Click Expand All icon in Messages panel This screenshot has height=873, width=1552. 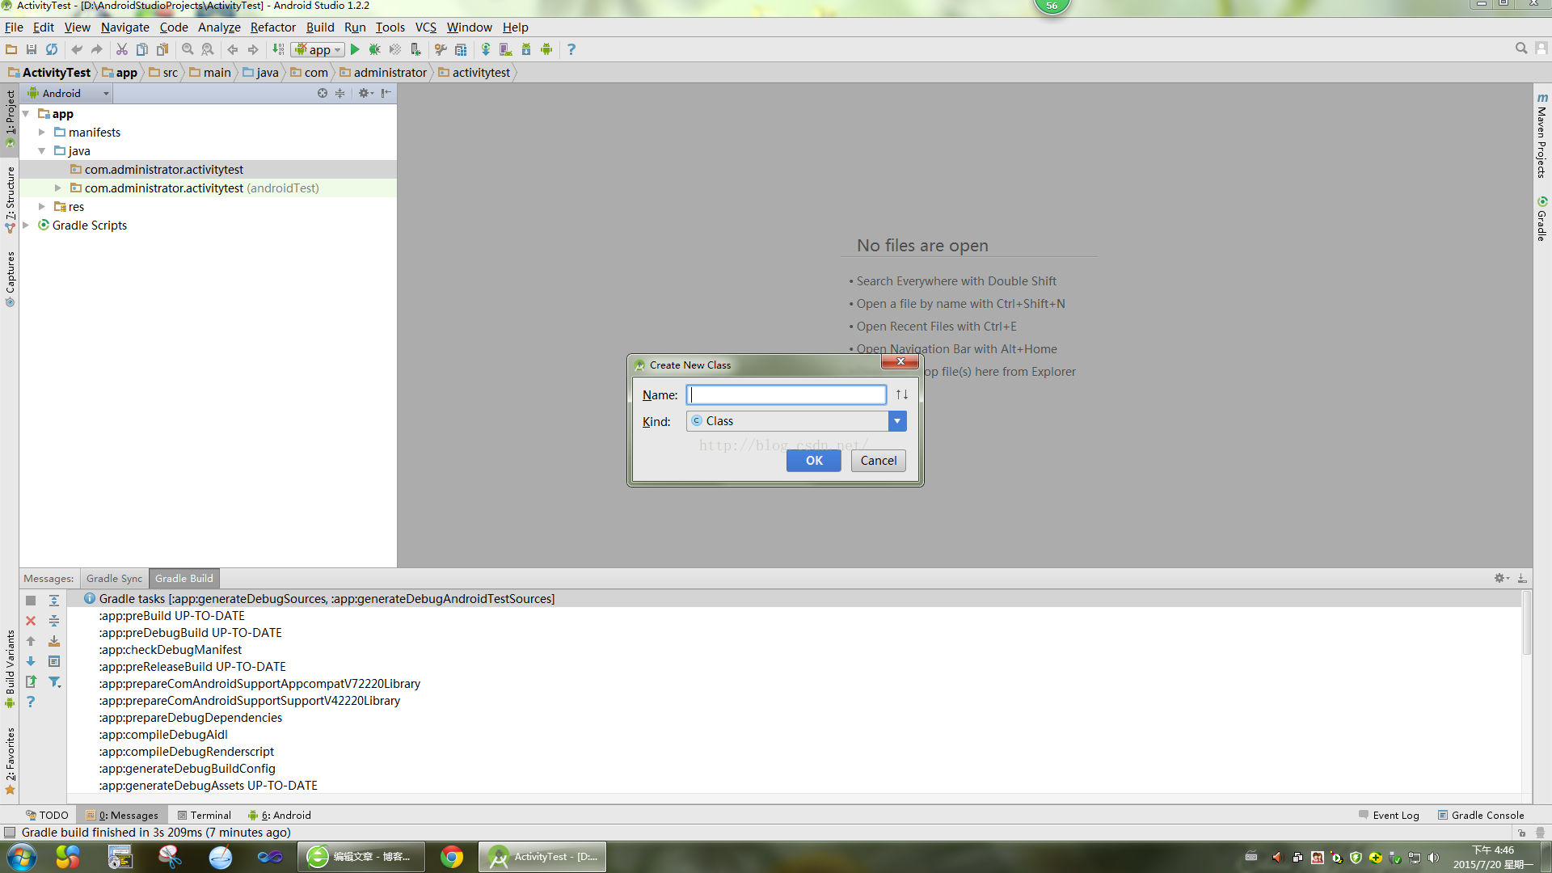tap(54, 601)
